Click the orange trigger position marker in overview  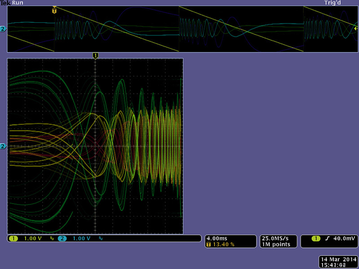pyautogui.click(x=54, y=9)
